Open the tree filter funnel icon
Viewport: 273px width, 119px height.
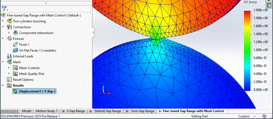(x=4, y=9)
